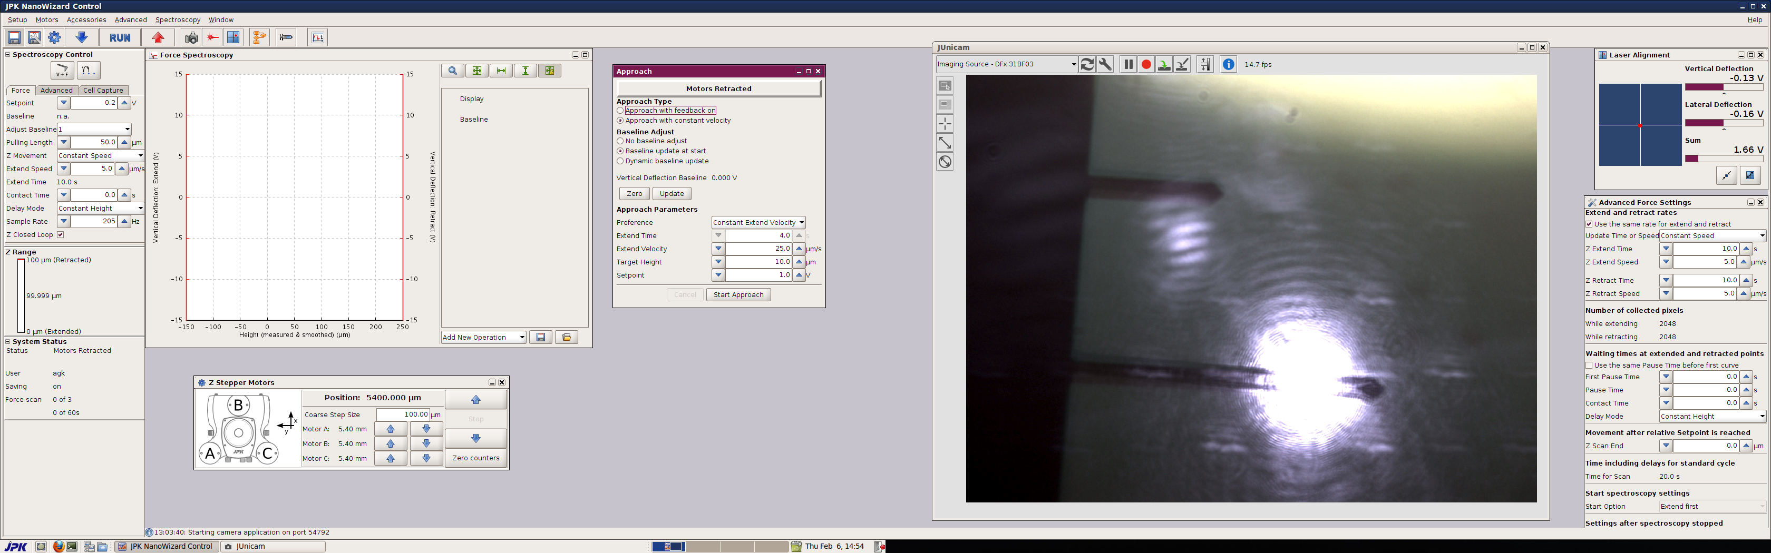
Task: Pause the JUnicam live video
Action: pyautogui.click(x=1128, y=65)
